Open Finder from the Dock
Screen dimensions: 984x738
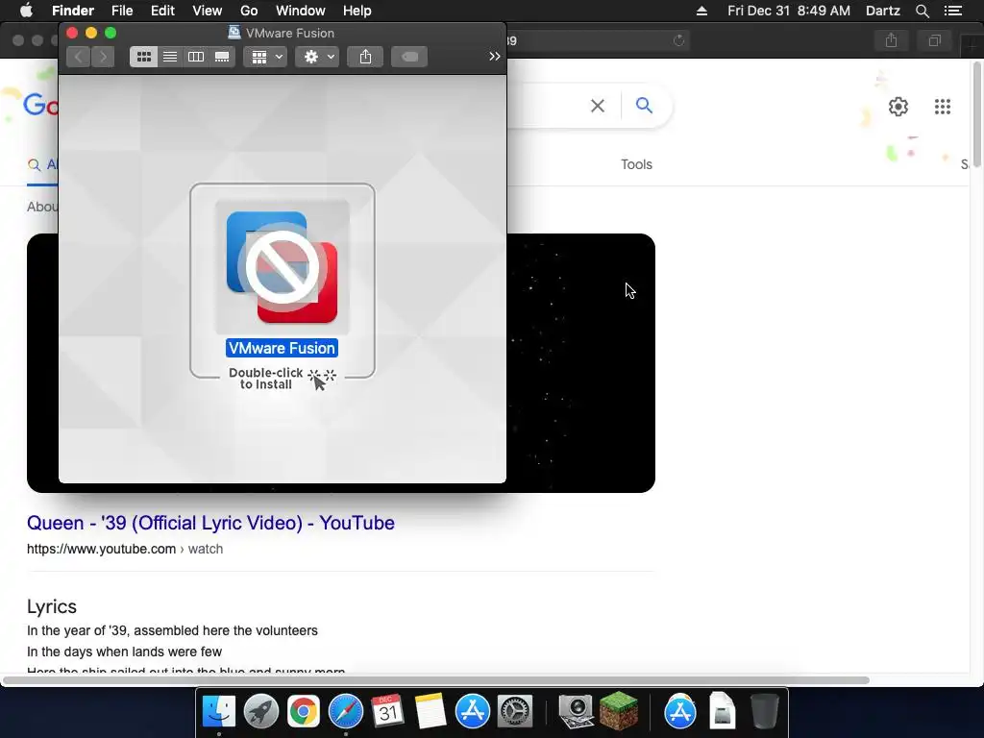pyautogui.click(x=218, y=712)
